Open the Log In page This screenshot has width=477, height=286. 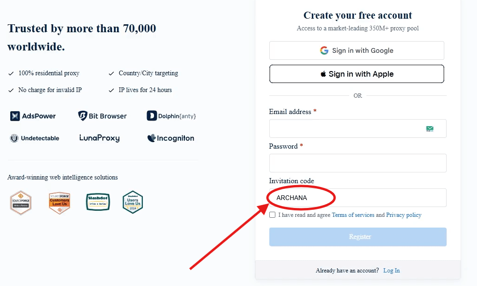(x=391, y=270)
